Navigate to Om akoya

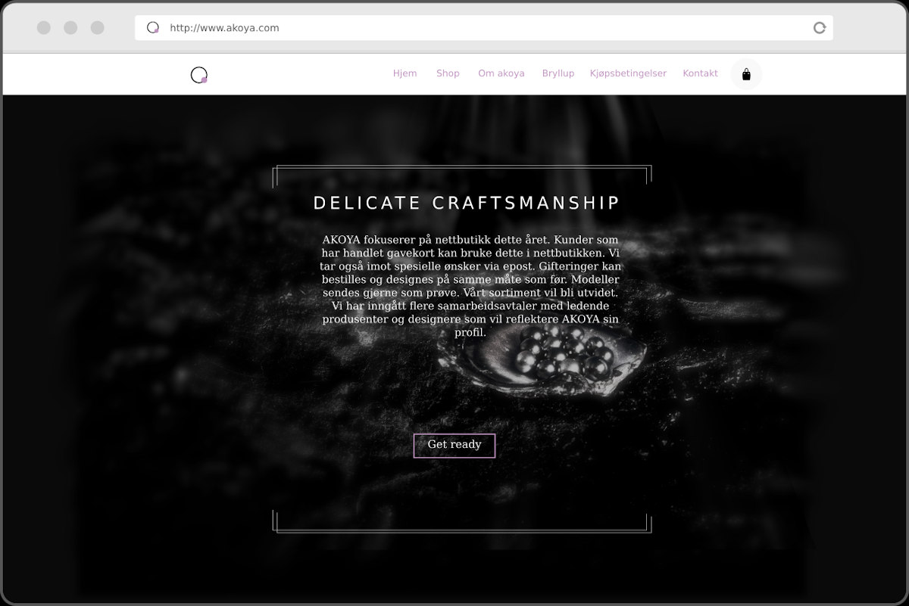coord(501,73)
